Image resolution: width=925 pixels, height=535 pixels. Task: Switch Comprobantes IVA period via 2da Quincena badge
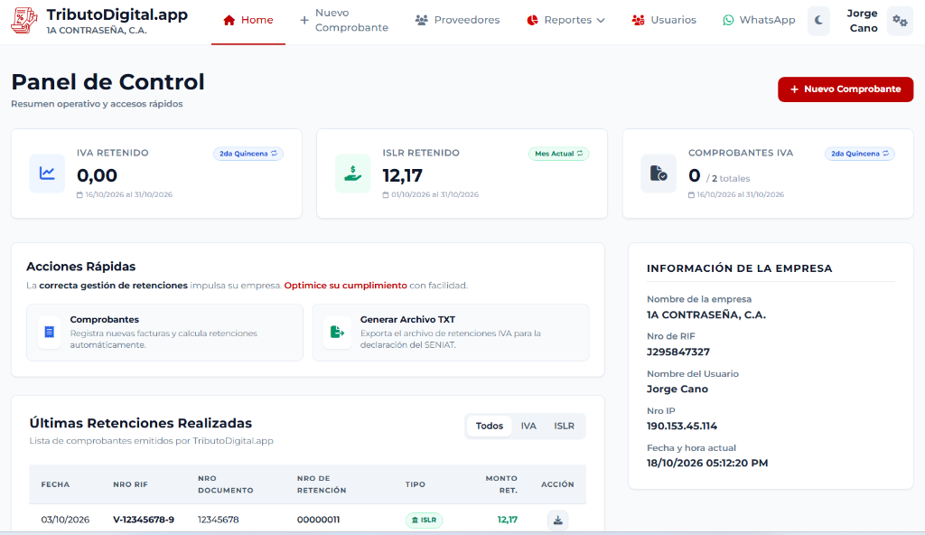tap(860, 154)
